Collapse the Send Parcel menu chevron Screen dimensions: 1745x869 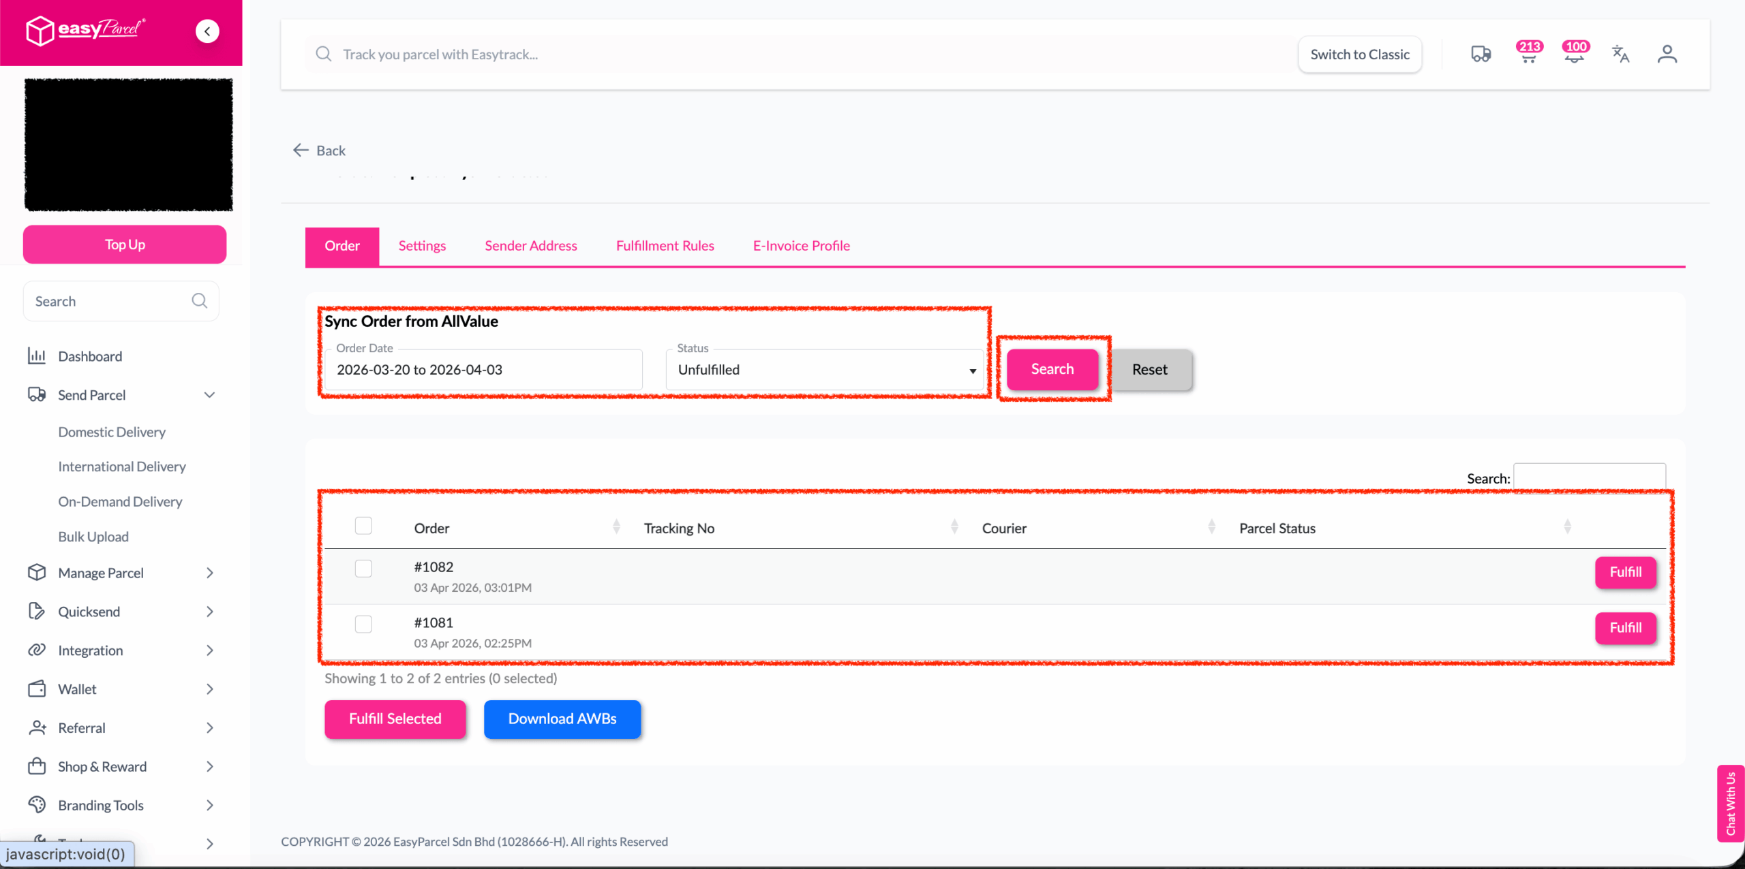click(210, 395)
